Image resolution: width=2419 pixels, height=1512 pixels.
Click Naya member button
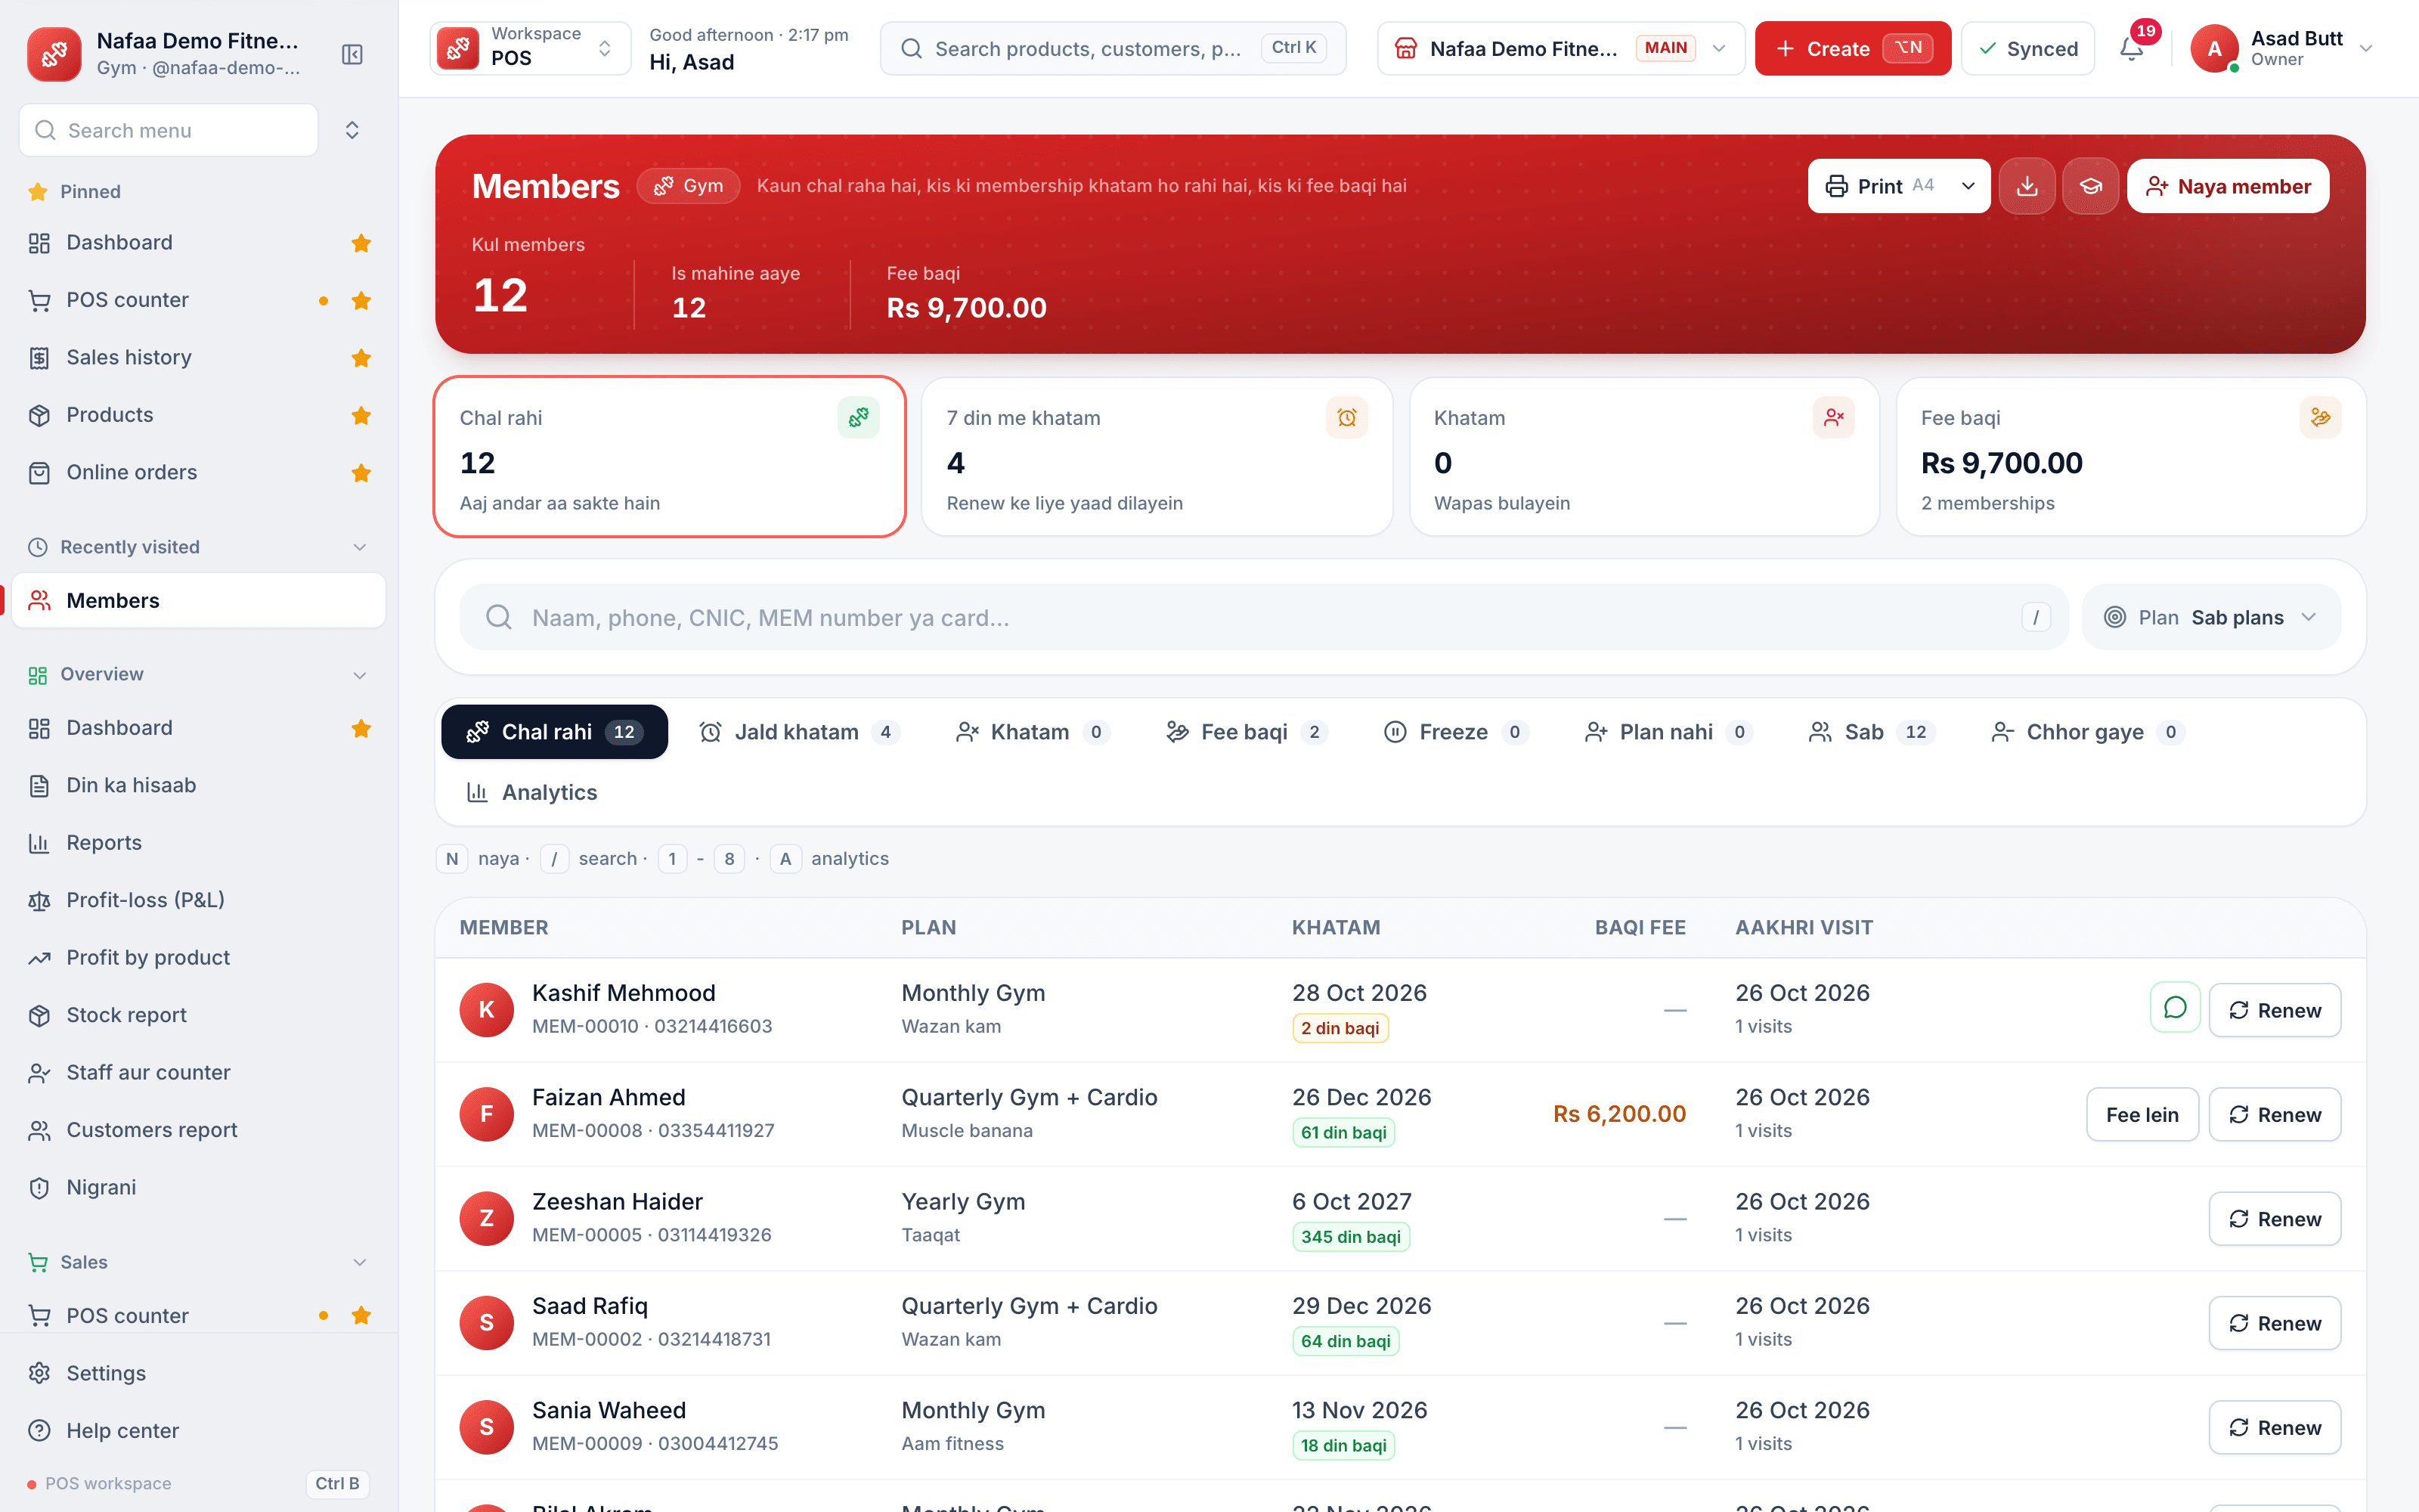[x=2227, y=186]
